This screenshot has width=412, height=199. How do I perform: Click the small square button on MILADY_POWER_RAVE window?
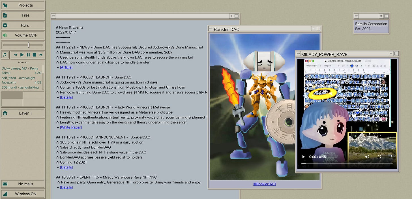tap(391, 54)
